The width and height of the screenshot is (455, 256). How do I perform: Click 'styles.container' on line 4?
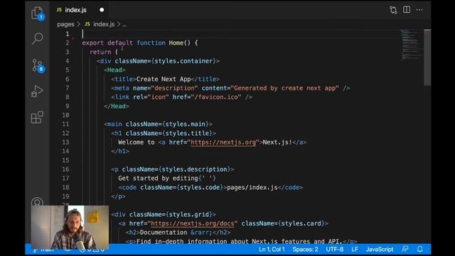tap(183, 61)
